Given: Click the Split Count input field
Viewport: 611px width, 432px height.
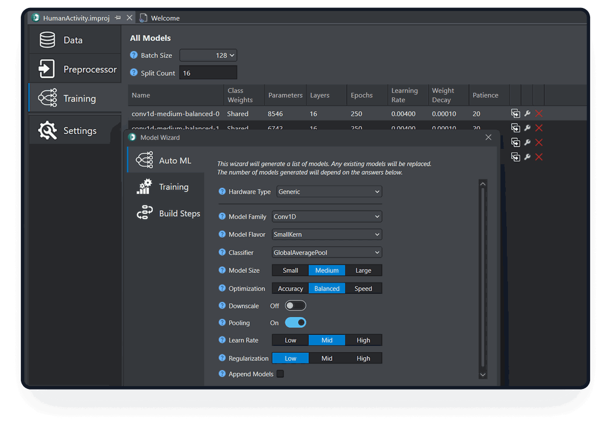Looking at the screenshot, I should [208, 73].
